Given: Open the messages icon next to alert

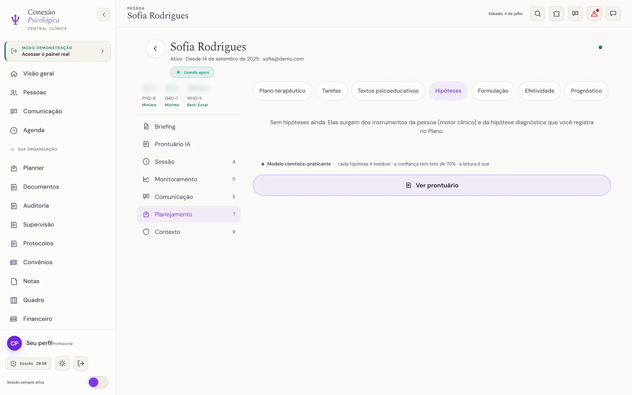Looking at the screenshot, I should (576, 14).
